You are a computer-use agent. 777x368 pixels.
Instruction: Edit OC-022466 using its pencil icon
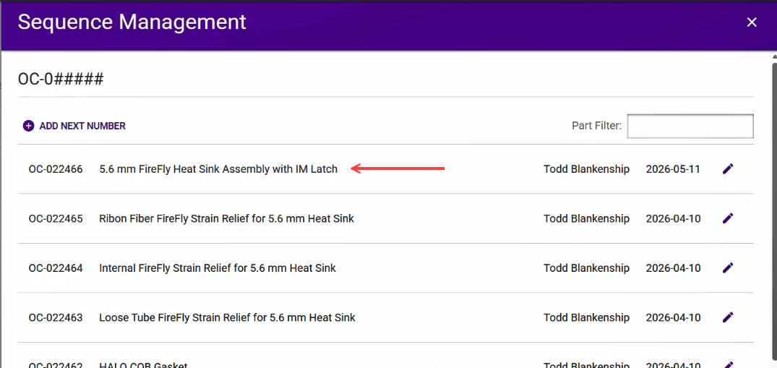click(727, 169)
